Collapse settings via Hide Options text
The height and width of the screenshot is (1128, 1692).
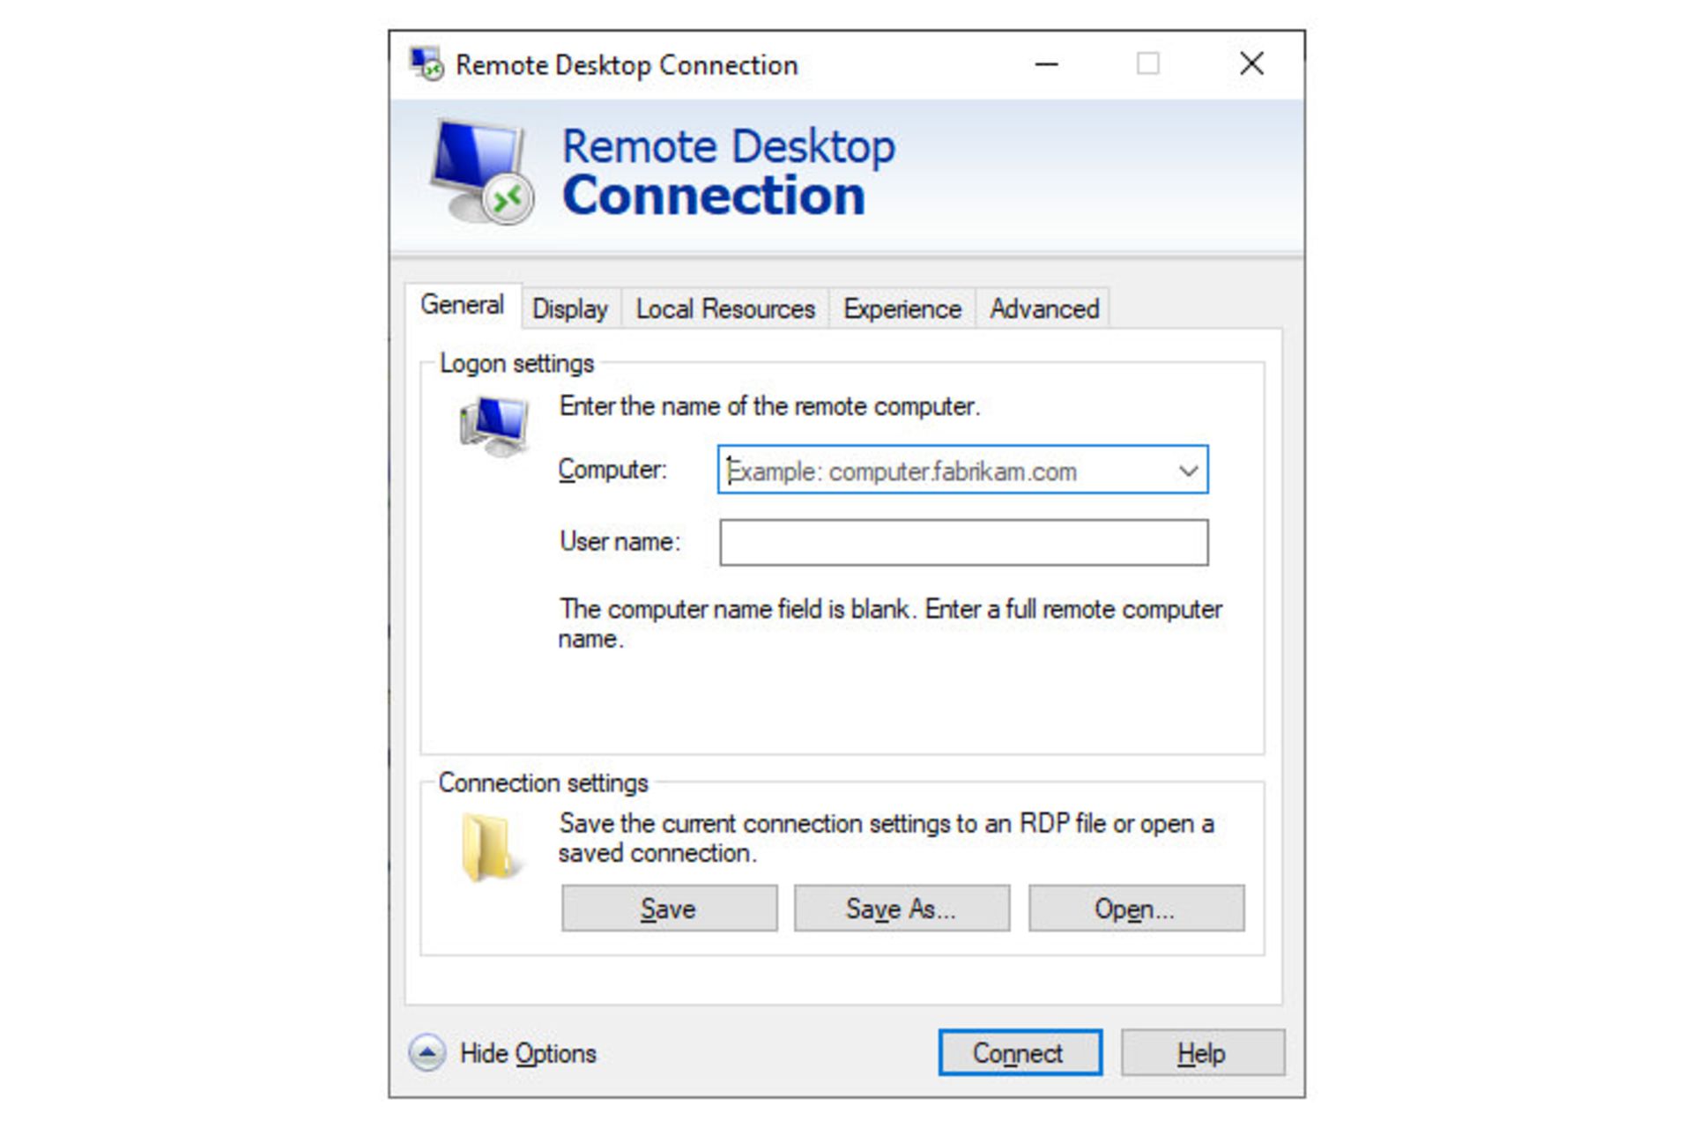click(x=528, y=1053)
